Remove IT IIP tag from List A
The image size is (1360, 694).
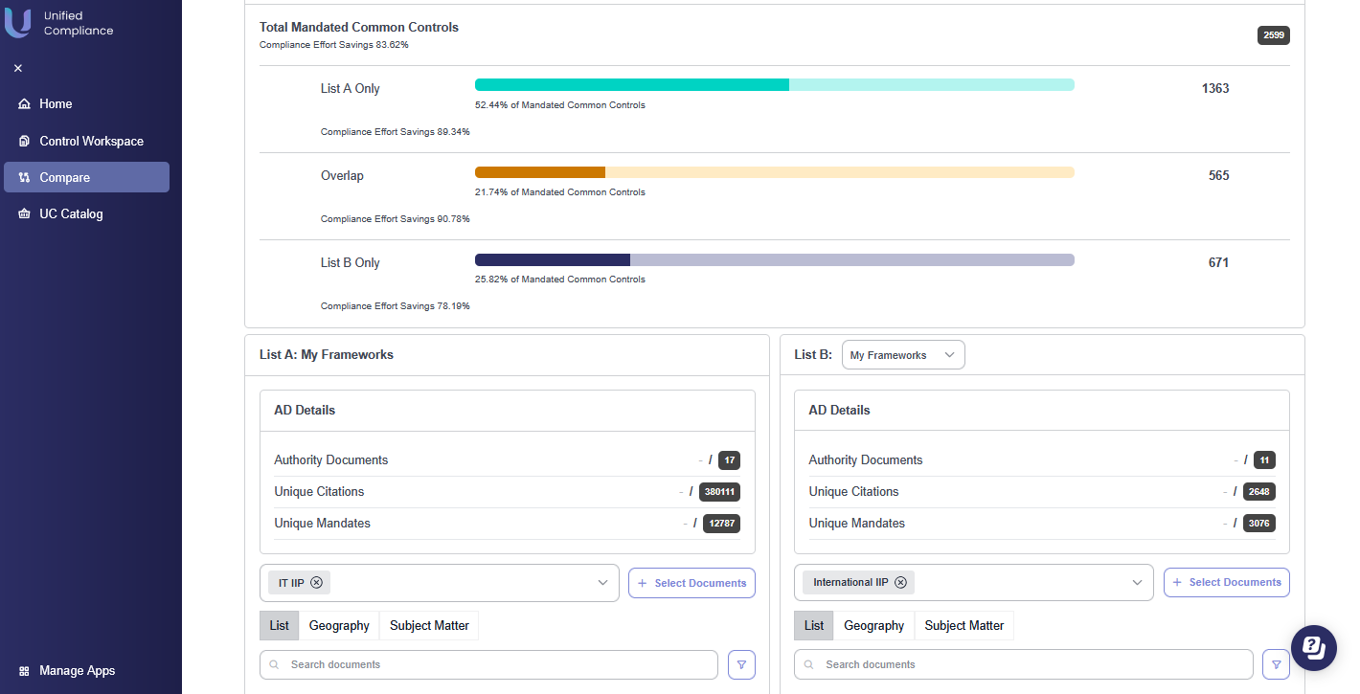click(x=316, y=583)
